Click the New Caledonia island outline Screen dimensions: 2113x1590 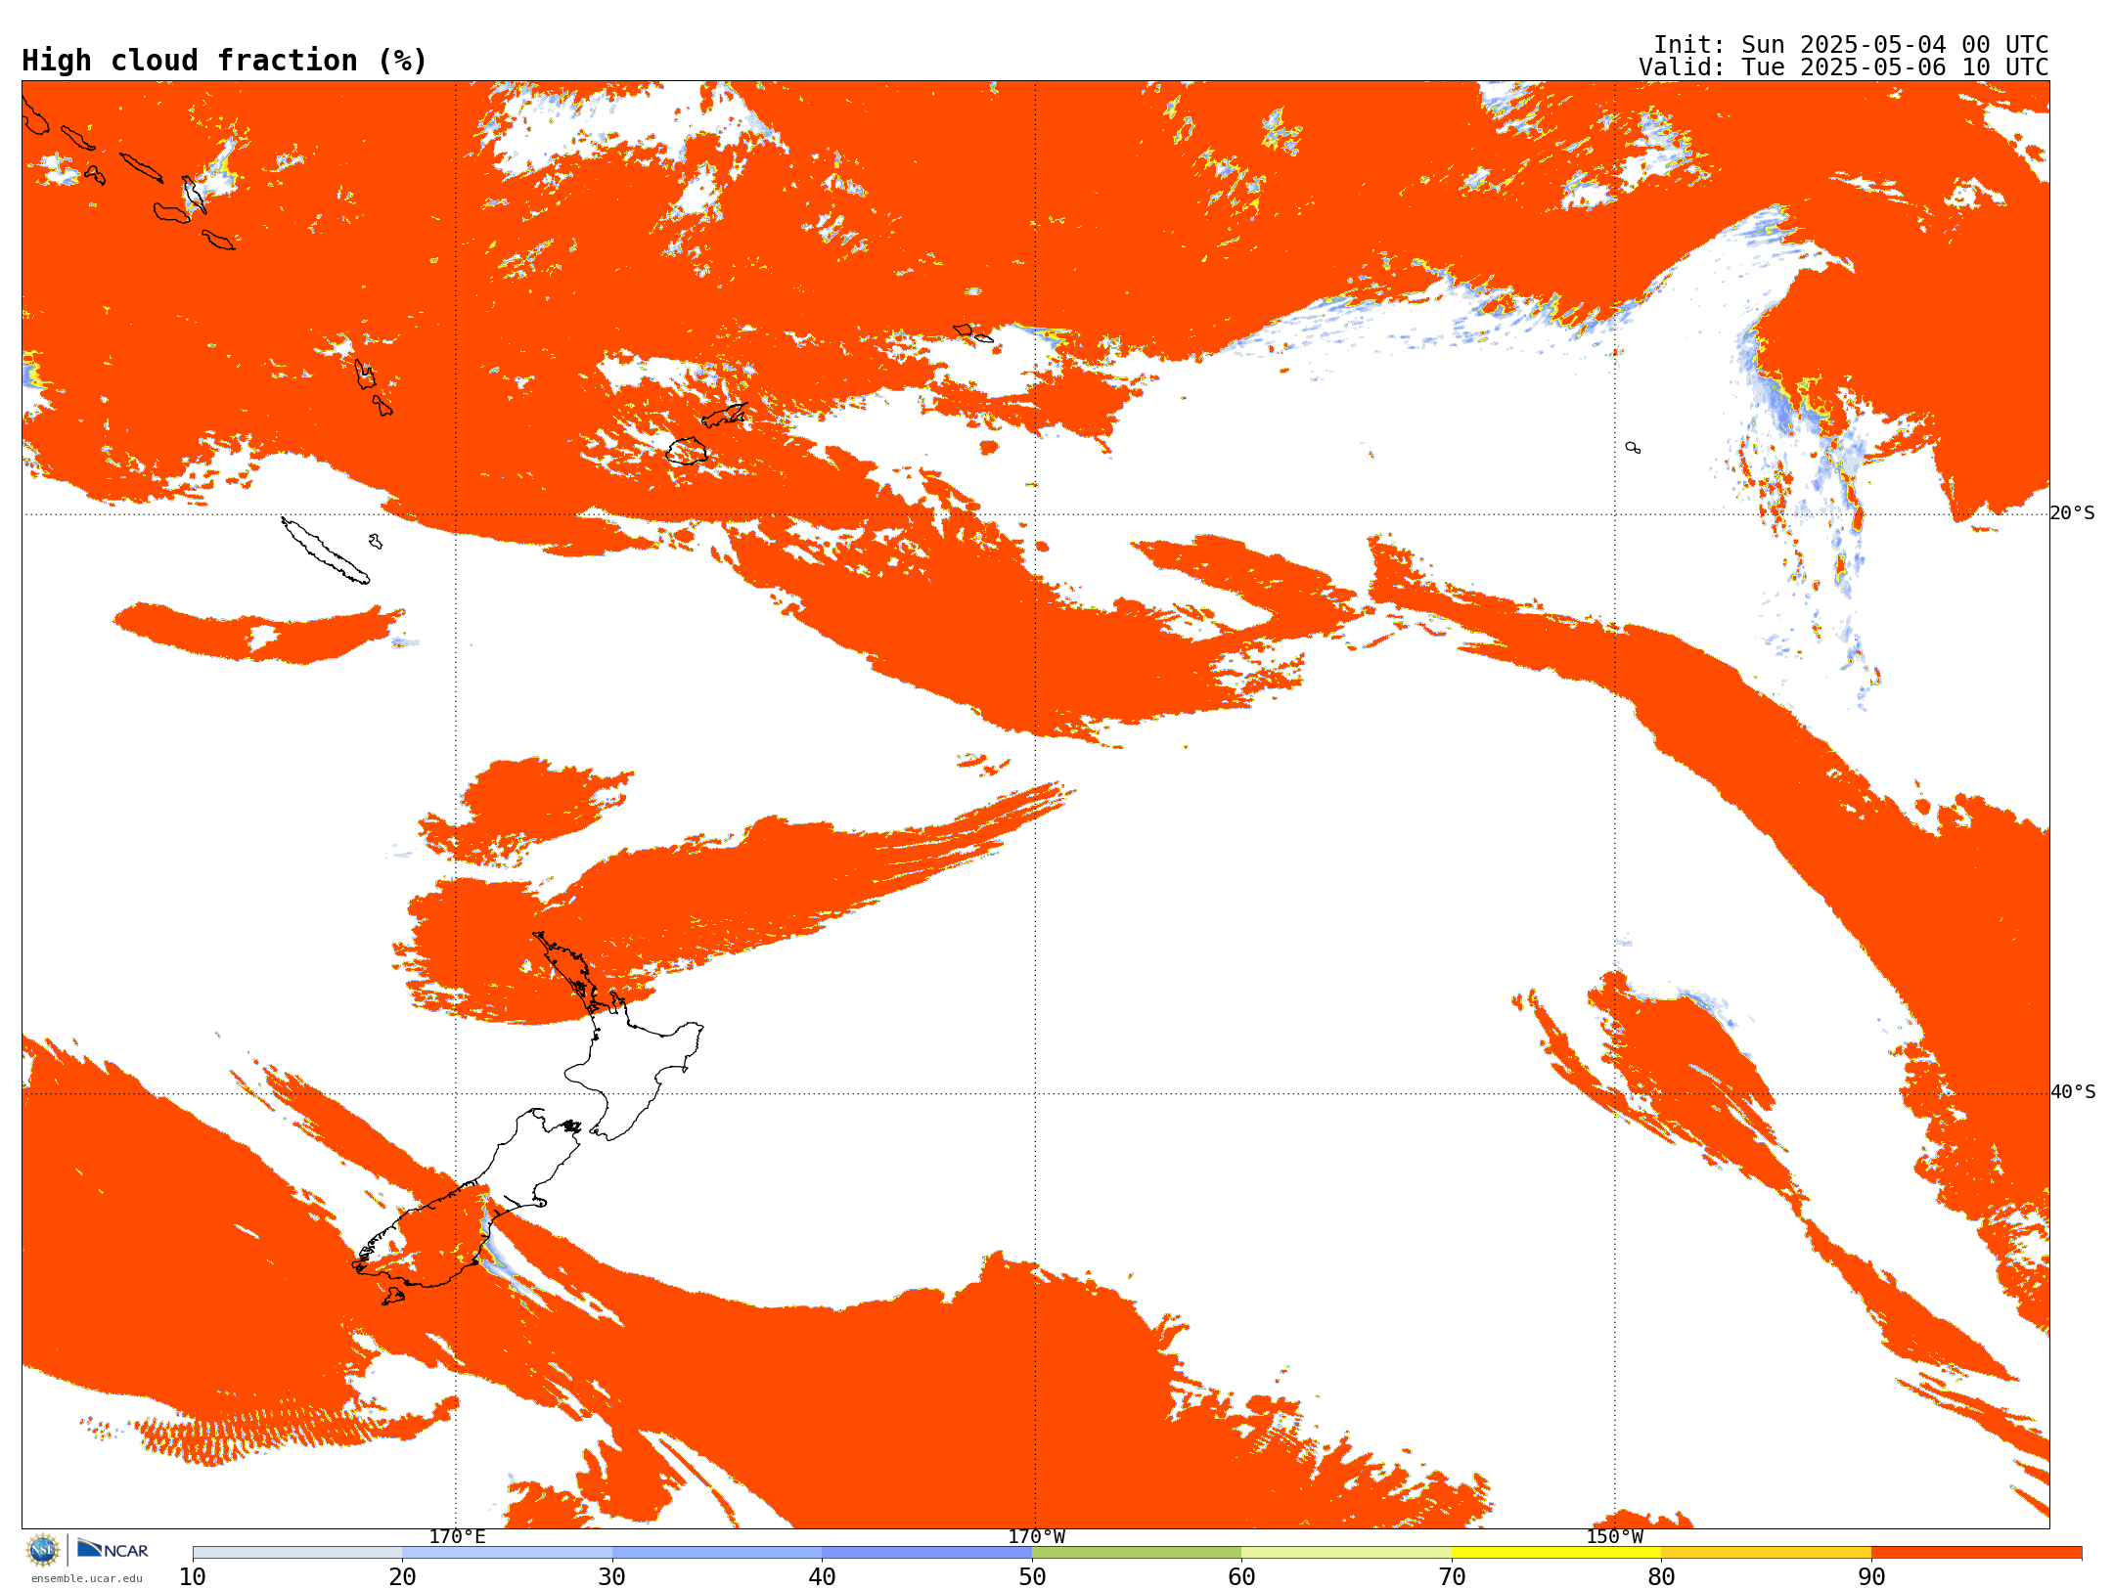325,551
